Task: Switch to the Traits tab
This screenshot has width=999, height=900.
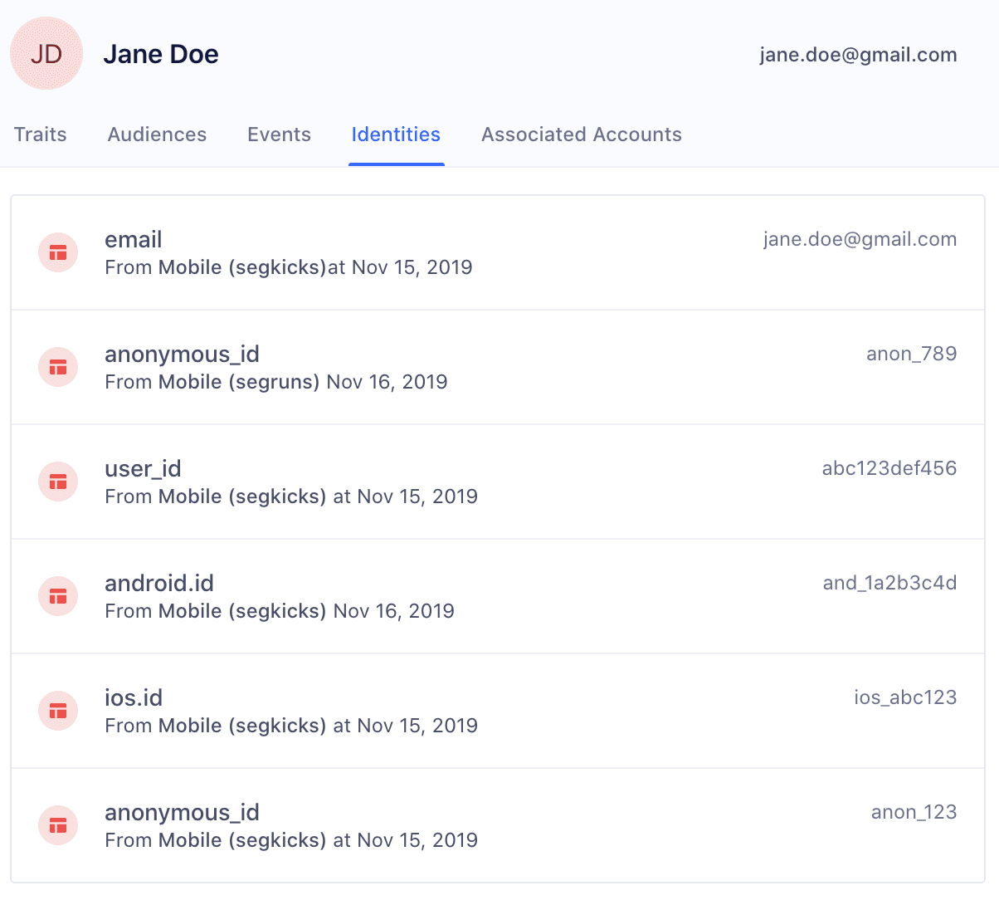Action: point(40,135)
